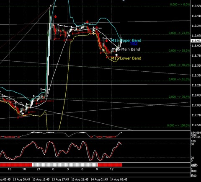
Task: Click the highlighted current price tag 118.983
Action: coord(196,41)
